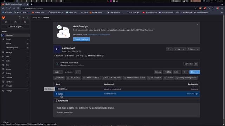Expand the Secure sidebar section
Viewport: 225px width, 126px height.
click(x=15, y=69)
